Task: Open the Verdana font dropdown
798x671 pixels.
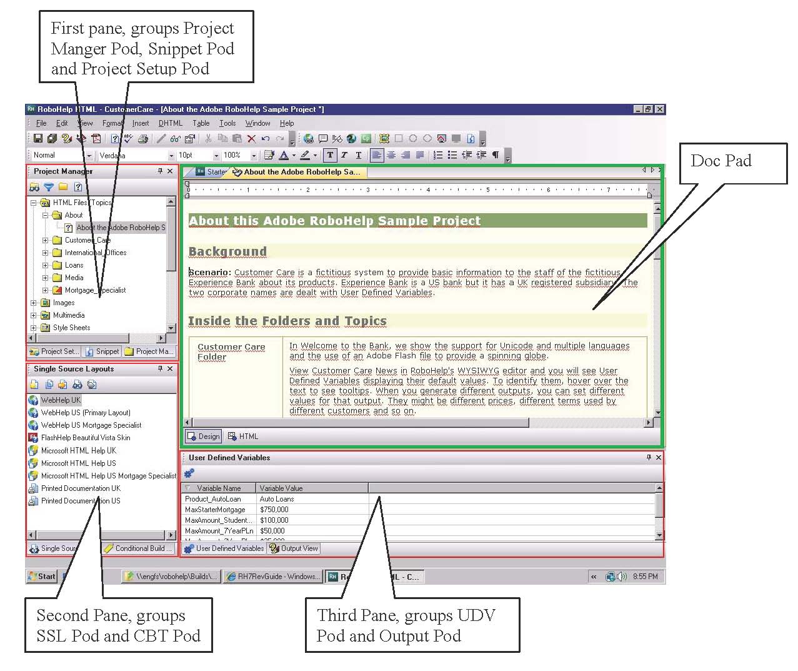Action: click(171, 156)
